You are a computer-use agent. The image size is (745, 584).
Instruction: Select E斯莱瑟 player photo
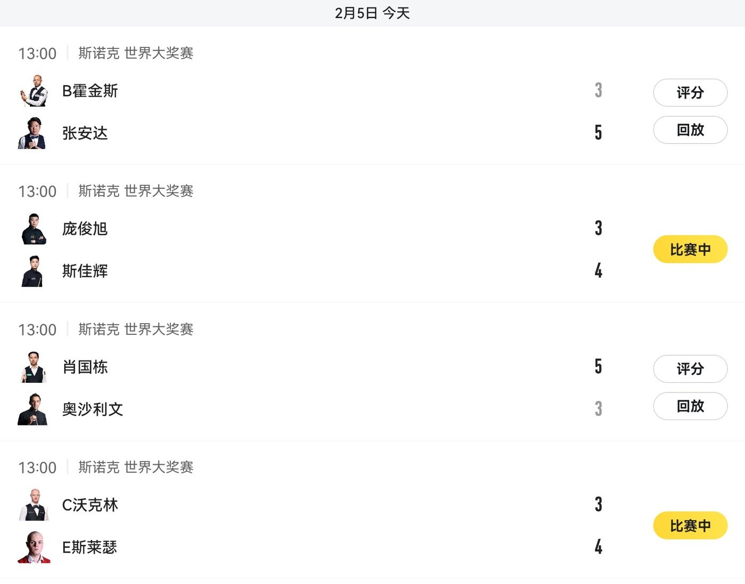pyautogui.click(x=34, y=547)
